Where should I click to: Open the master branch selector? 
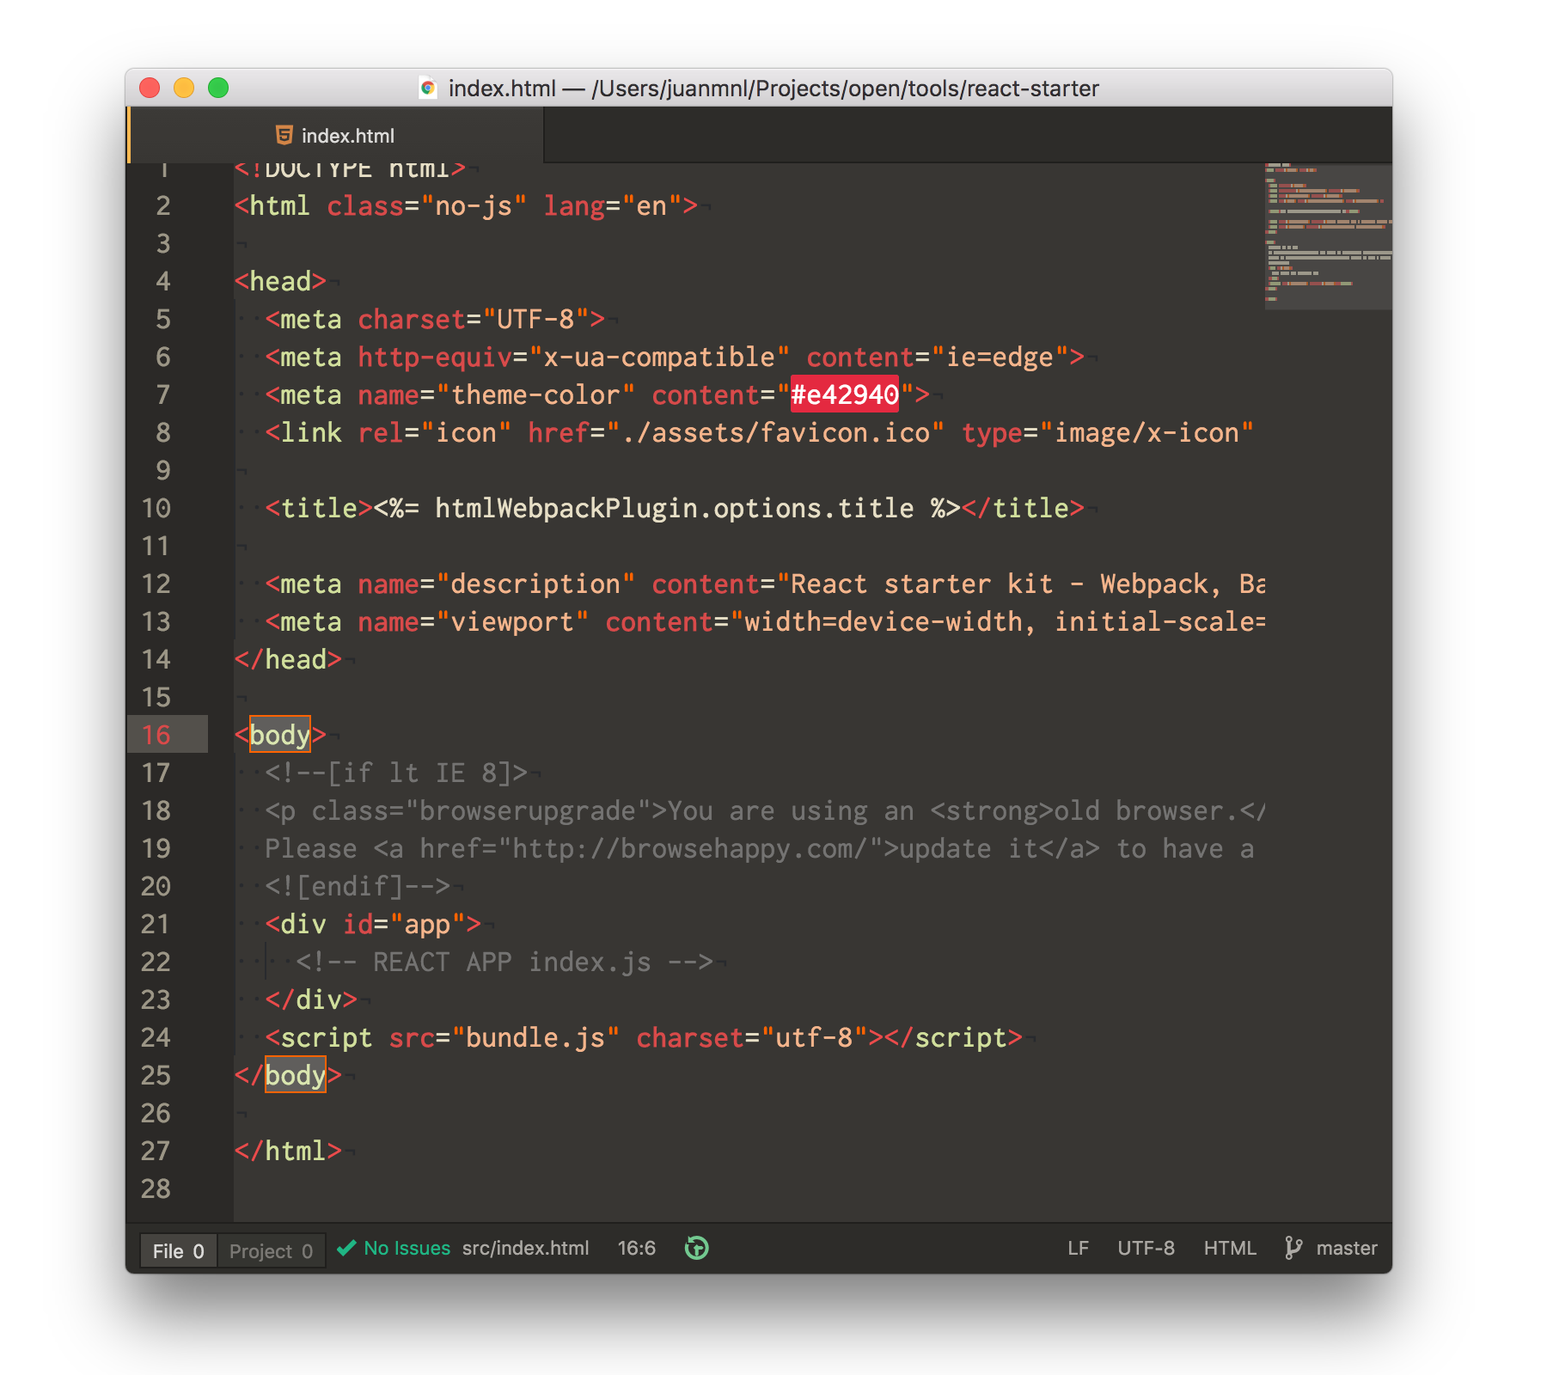[1347, 1248]
